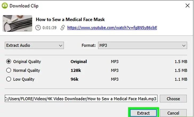Screen dimensions: 194x117
Task: Click the clock duration icon
Action: click(38, 28)
